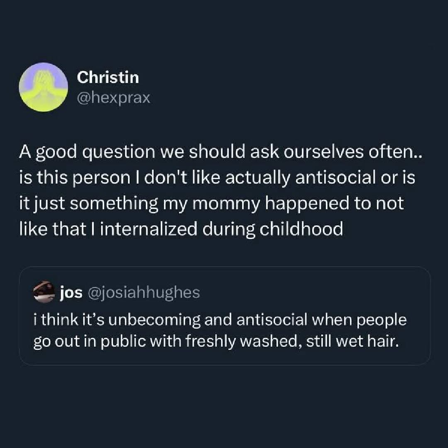Click the quoted line starting "go out in public"
The width and height of the screenshot is (448, 448).
pyautogui.click(x=212, y=343)
